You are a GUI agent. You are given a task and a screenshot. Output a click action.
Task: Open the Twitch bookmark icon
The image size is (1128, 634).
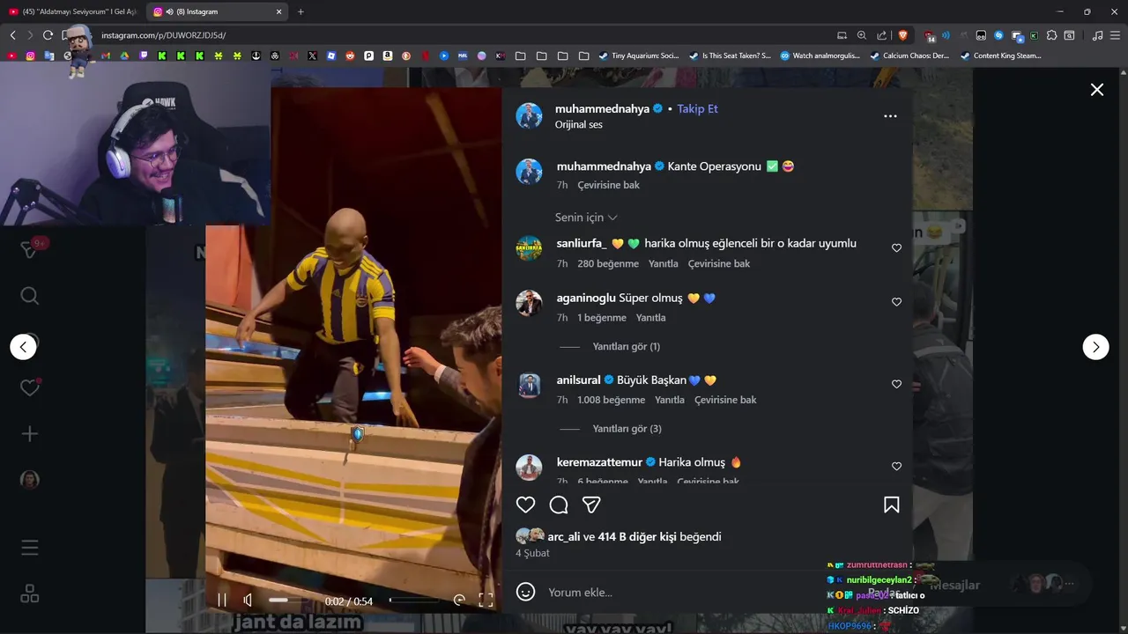coord(144,55)
